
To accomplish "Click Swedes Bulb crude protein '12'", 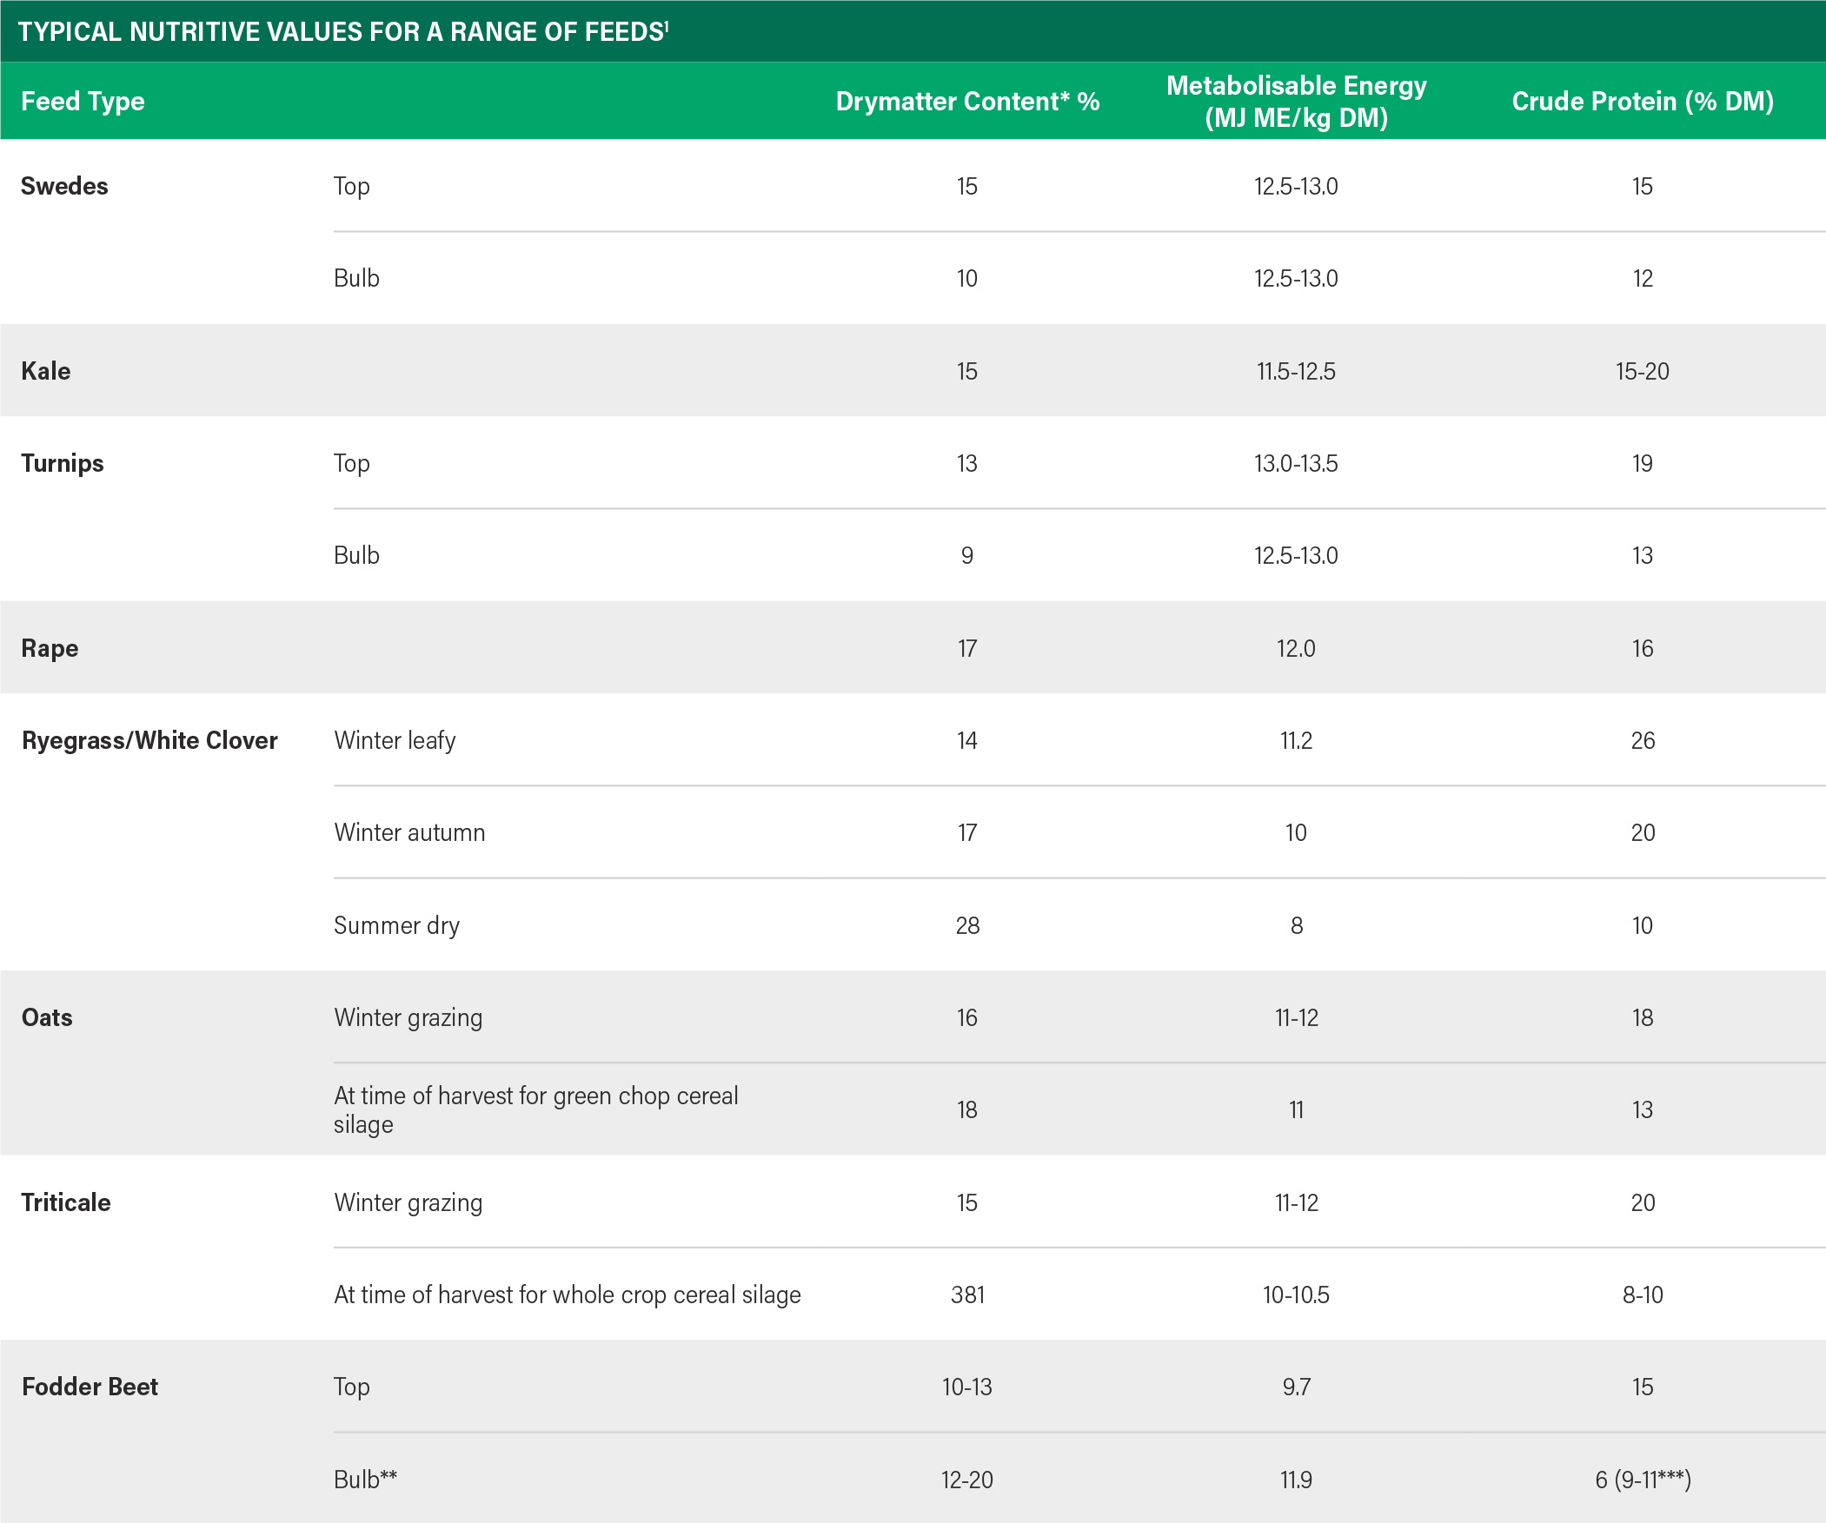I will (1642, 278).
